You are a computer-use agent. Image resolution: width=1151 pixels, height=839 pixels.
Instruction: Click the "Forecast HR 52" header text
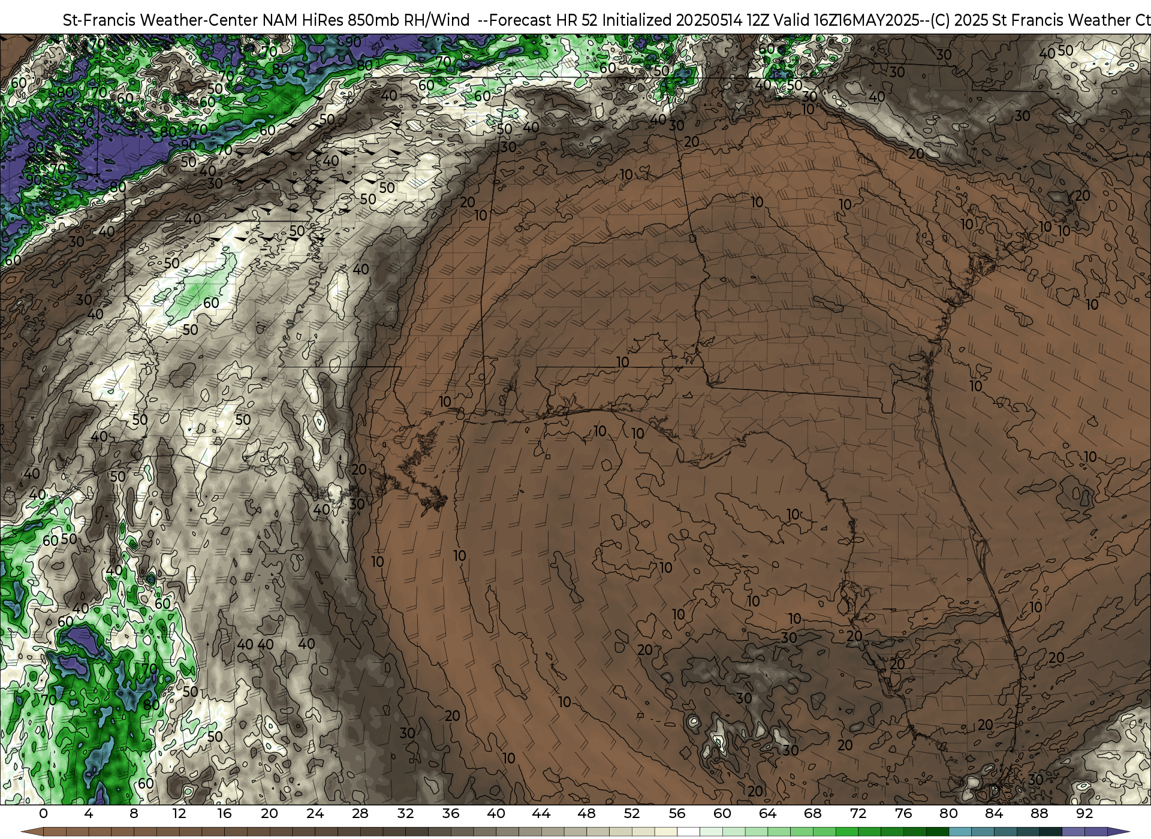(x=543, y=20)
